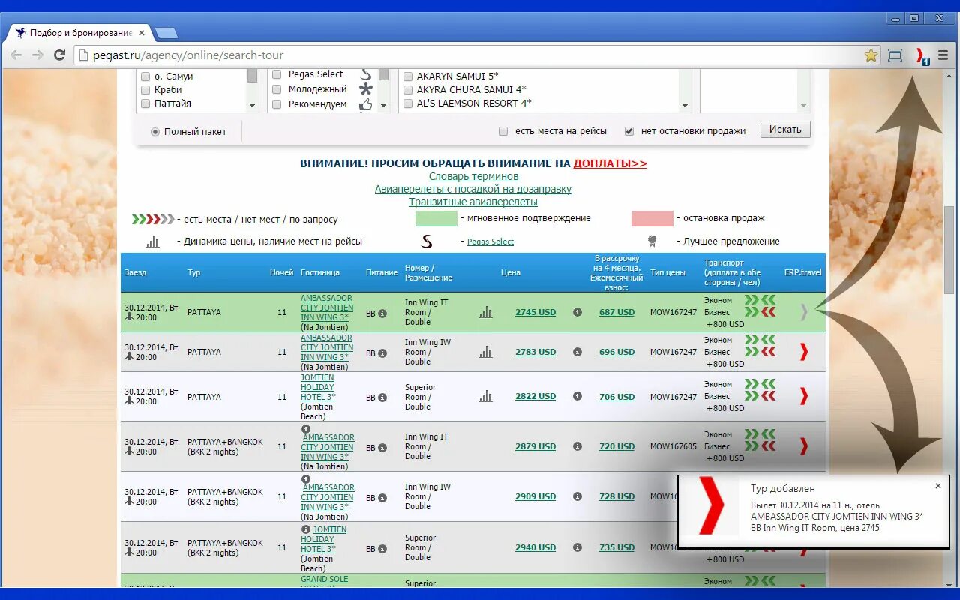Select hotel AKARYN SAMUI 5* checkbox
Screen dimensions: 960x600
[408, 76]
